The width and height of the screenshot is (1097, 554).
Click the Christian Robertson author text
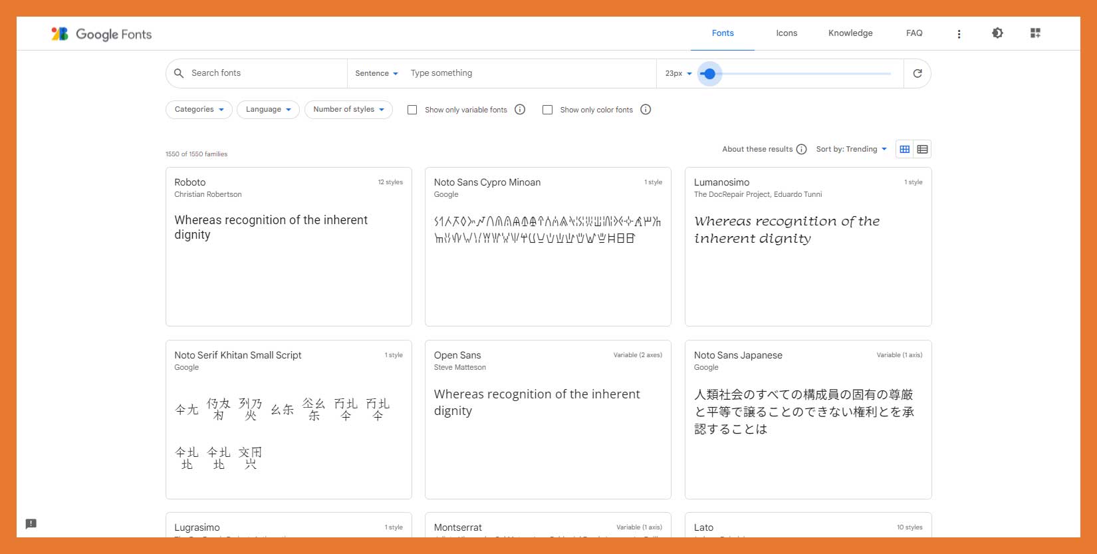(208, 194)
